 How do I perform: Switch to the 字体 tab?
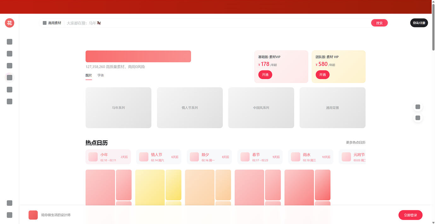(101, 76)
